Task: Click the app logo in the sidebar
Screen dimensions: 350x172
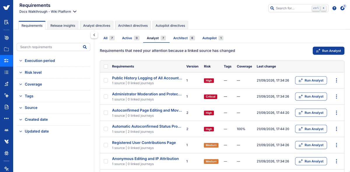Action: [6, 8]
